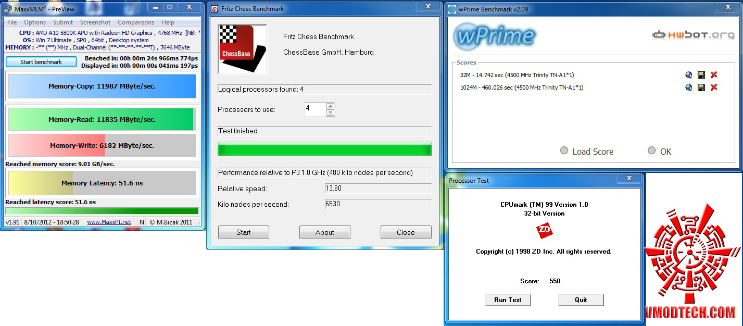The width and height of the screenshot is (743, 326).
Task: Open the www.MaxxPI.net link
Action: point(109,222)
